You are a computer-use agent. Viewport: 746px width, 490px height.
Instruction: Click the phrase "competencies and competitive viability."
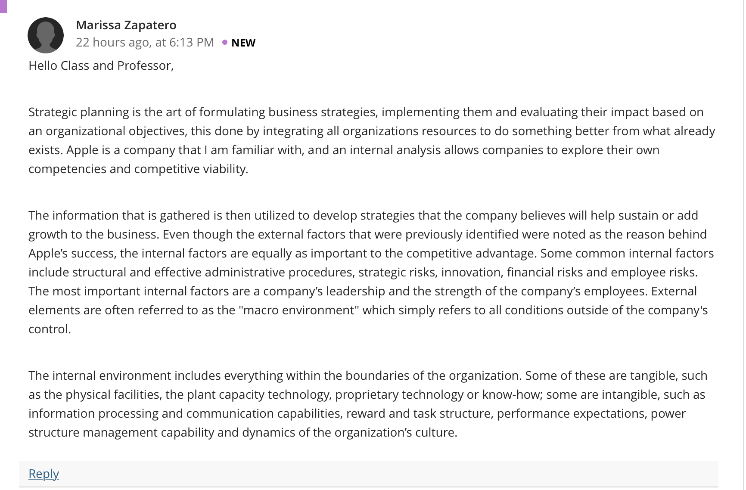(138, 169)
